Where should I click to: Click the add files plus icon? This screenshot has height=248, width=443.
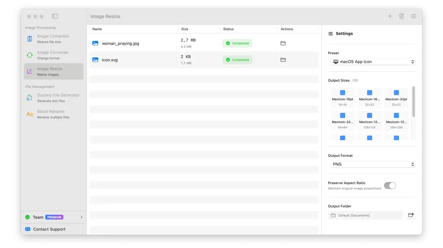pyautogui.click(x=390, y=16)
